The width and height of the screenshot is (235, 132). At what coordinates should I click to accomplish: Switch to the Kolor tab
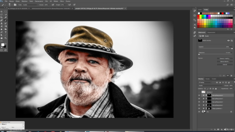[x=200, y=10]
